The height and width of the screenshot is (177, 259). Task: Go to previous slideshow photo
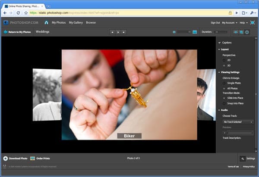click(x=113, y=32)
